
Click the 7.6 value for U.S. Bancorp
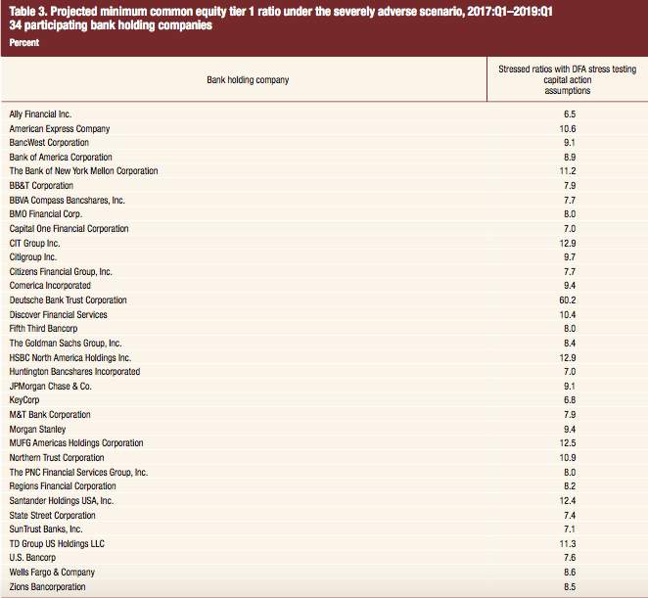pyautogui.click(x=570, y=558)
